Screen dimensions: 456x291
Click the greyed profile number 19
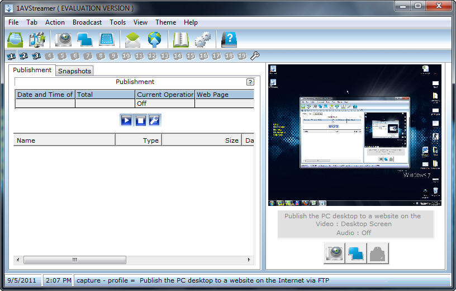[x=241, y=56]
